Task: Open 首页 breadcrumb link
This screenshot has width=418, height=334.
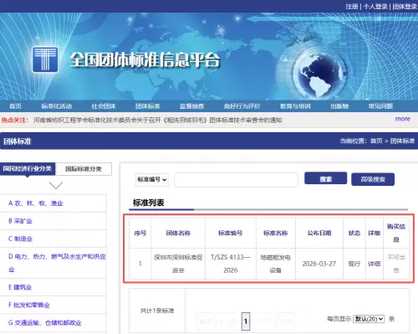Action: pyautogui.click(x=376, y=141)
